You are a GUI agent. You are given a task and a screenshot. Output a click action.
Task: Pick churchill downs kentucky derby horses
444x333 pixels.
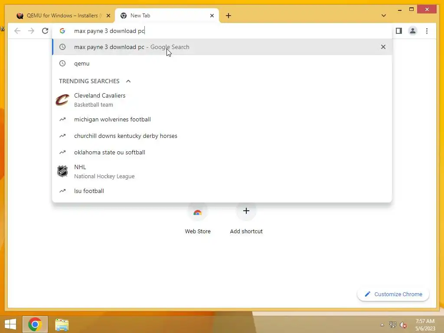[222, 136]
